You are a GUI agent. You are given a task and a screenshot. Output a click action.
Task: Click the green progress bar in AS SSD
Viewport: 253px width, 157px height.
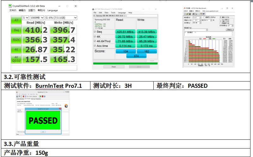[x=125, y=64]
